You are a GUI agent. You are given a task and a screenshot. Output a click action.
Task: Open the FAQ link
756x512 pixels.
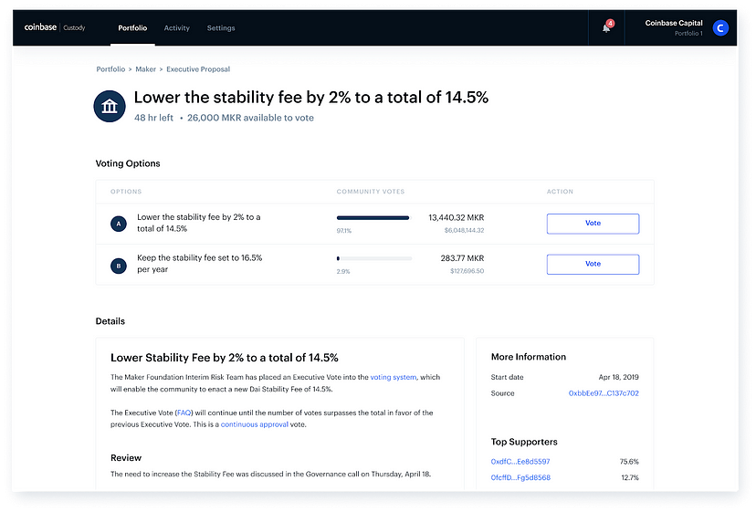tap(184, 413)
